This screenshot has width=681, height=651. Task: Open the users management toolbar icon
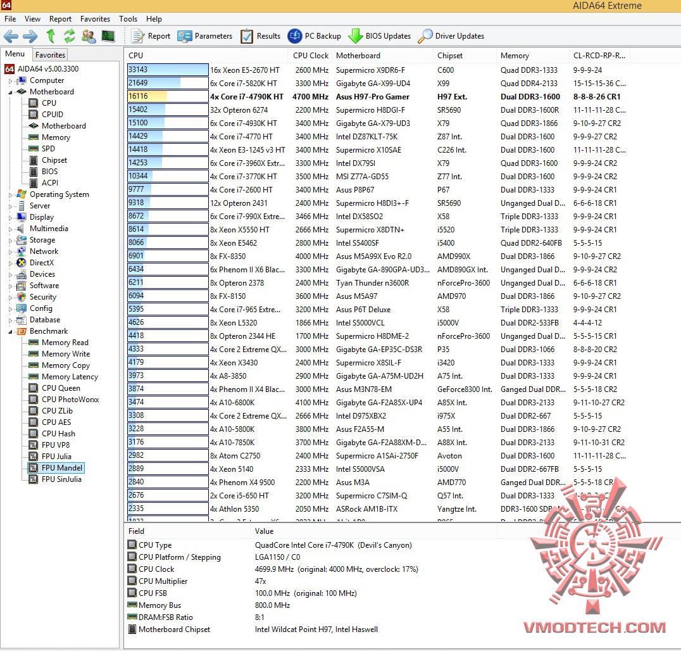(89, 36)
